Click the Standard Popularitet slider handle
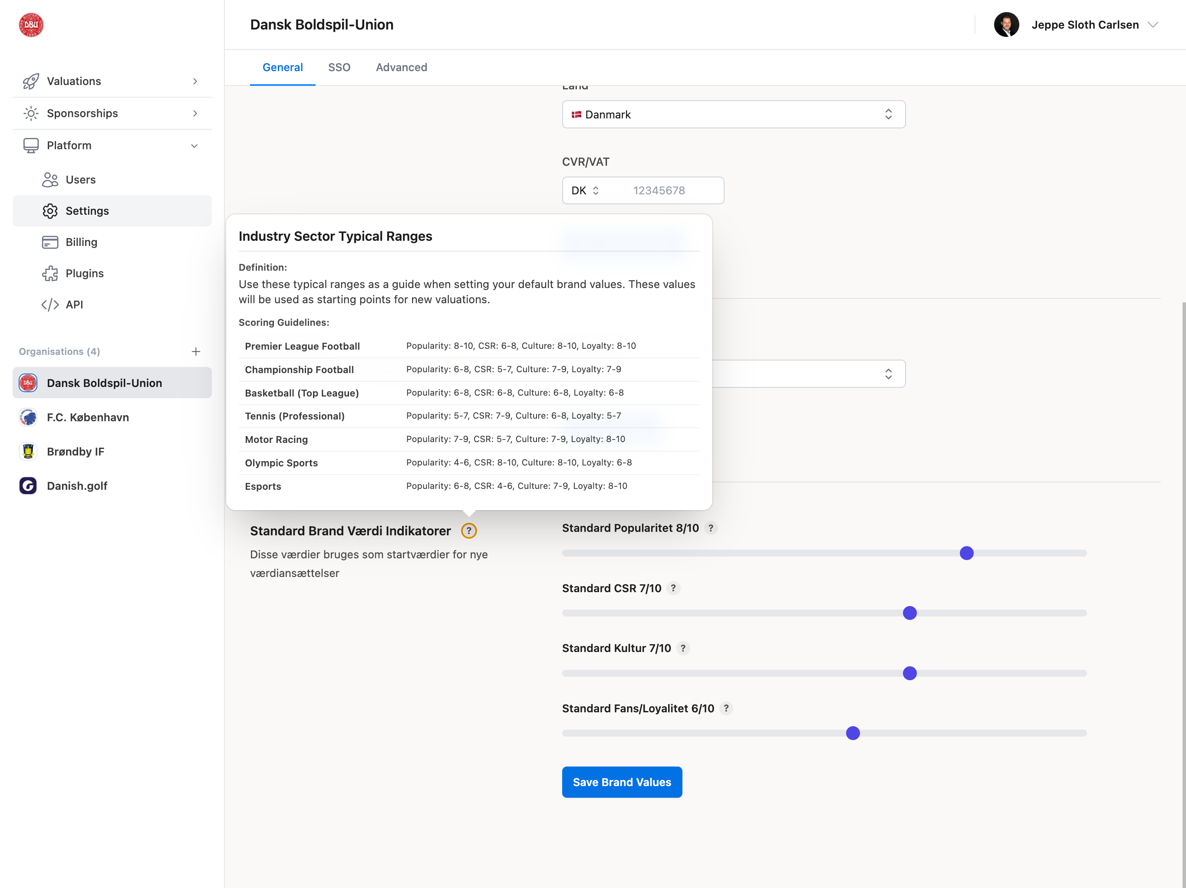1186x888 pixels. point(966,553)
